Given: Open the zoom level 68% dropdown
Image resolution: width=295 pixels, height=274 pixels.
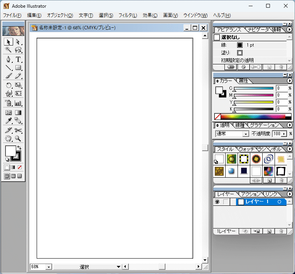Looking at the screenshot, I should pyautogui.click(x=49, y=267).
